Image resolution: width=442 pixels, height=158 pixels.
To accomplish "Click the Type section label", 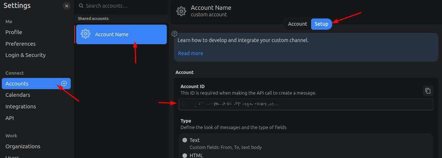I will coord(186,121).
